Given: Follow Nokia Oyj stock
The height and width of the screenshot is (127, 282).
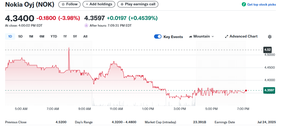Looking at the screenshot, I should 69,4.
